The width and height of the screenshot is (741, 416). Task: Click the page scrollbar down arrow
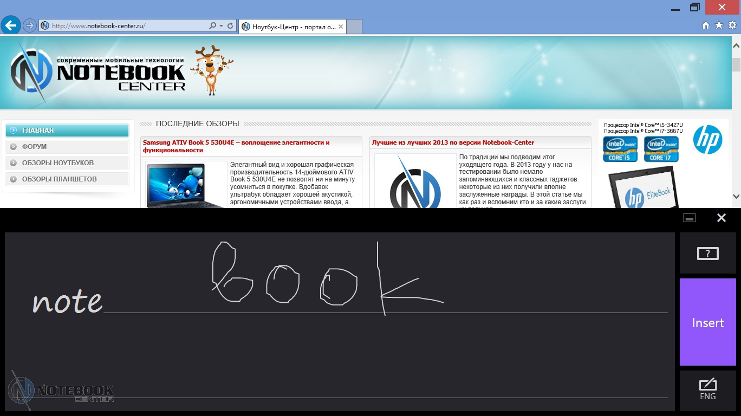click(x=736, y=196)
